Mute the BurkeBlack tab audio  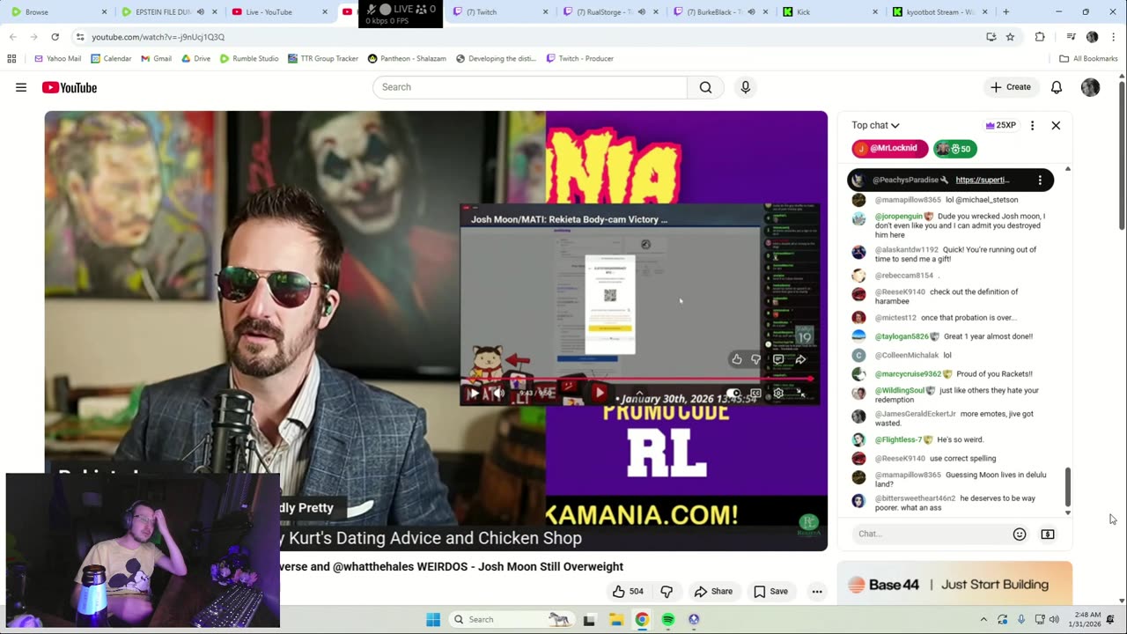[x=751, y=12]
